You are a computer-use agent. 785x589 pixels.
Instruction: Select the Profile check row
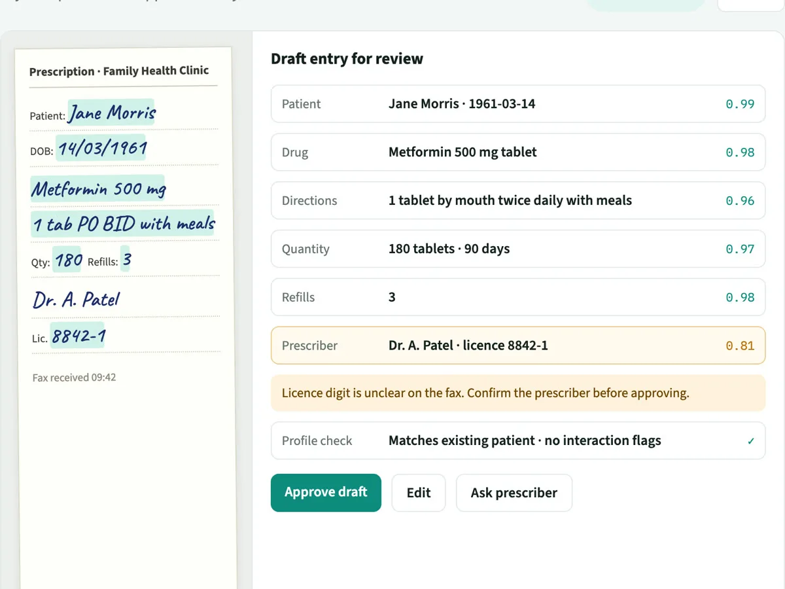[x=518, y=441]
